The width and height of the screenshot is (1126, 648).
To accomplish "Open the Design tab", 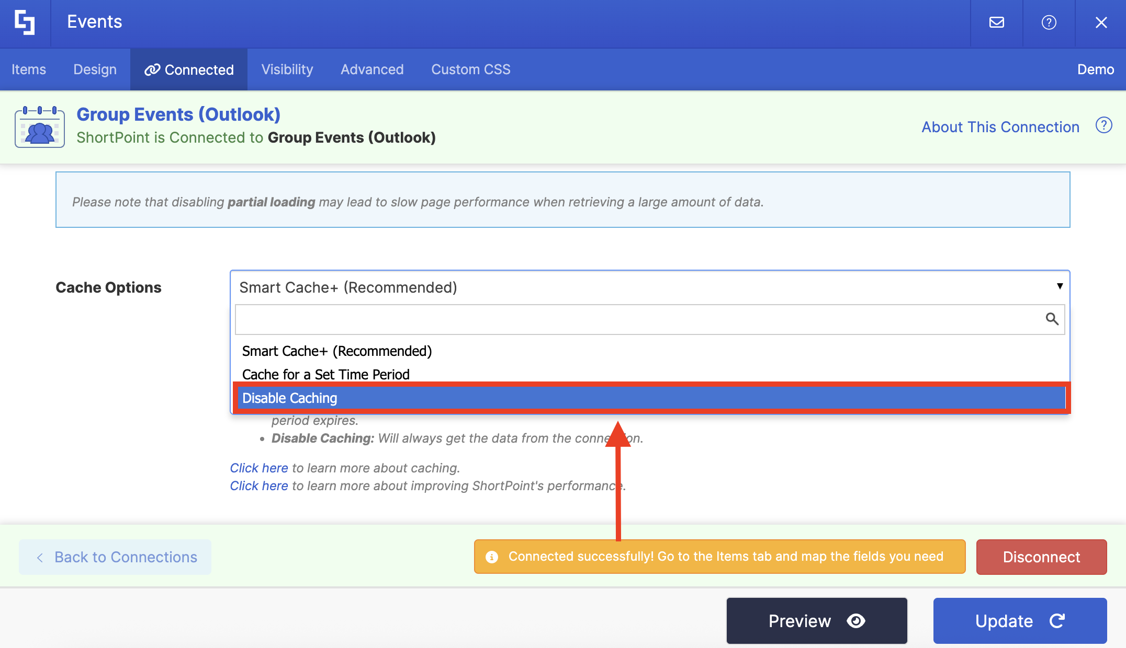I will 95,70.
